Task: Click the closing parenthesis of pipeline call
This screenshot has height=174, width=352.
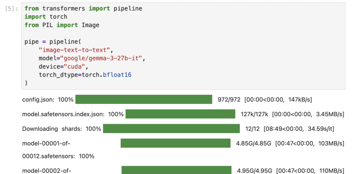Action: click(26, 83)
